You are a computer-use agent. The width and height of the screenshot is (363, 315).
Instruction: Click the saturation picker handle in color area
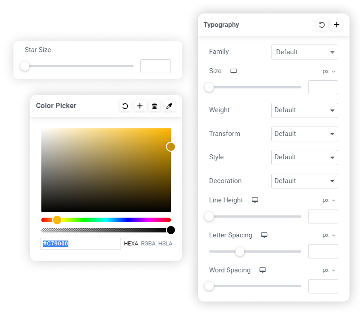click(170, 147)
